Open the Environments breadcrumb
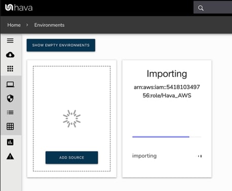 tap(49, 25)
